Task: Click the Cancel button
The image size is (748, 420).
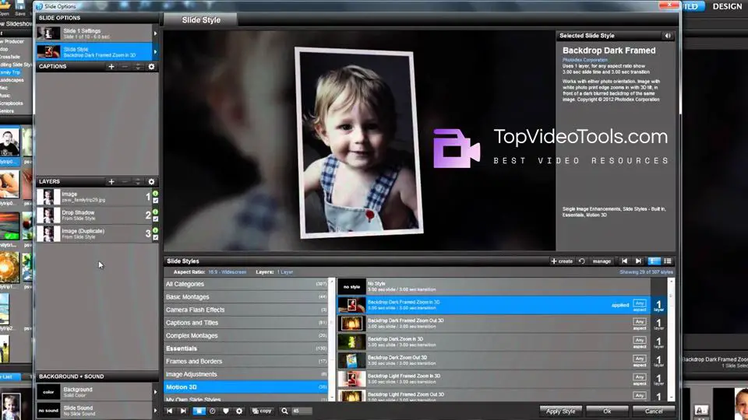Action: [x=654, y=411]
